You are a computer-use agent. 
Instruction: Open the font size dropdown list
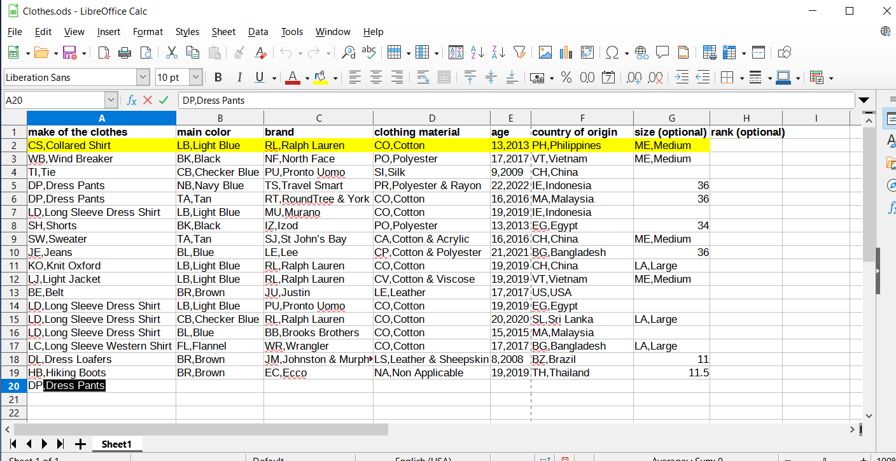(x=196, y=78)
